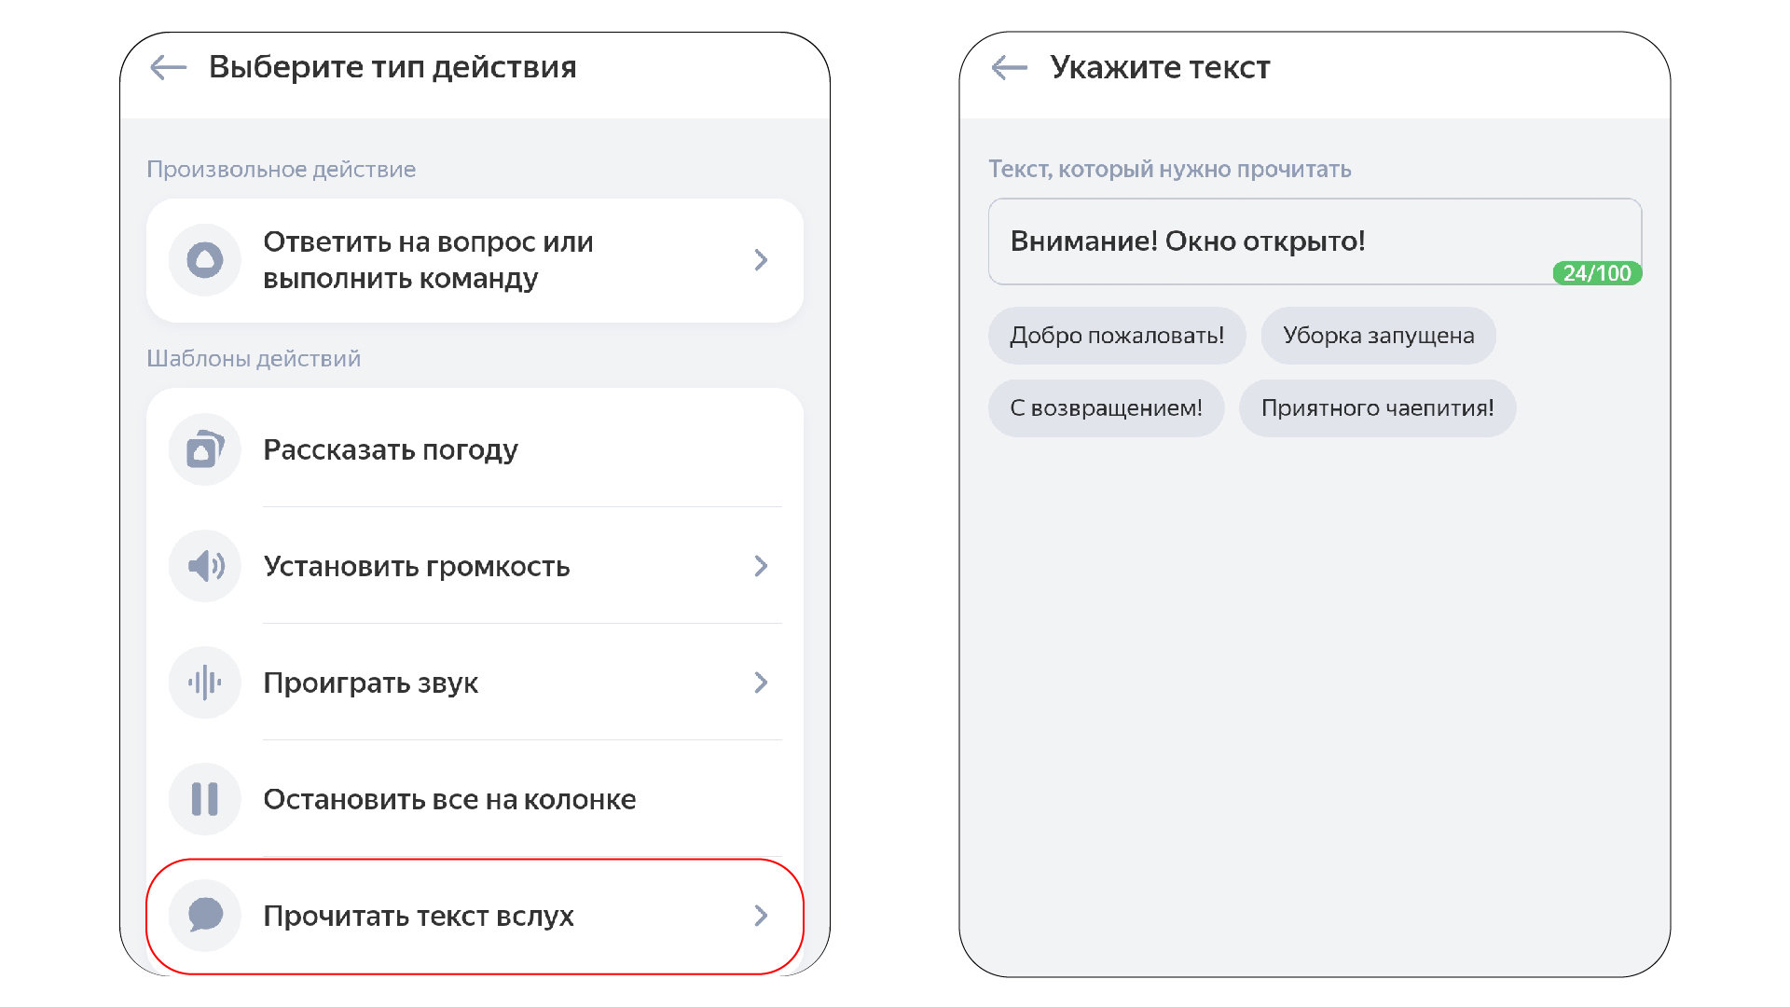The image size is (1790, 1007).
Task: Select the Приятного чаепития! chip
Action: click(x=1377, y=408)
